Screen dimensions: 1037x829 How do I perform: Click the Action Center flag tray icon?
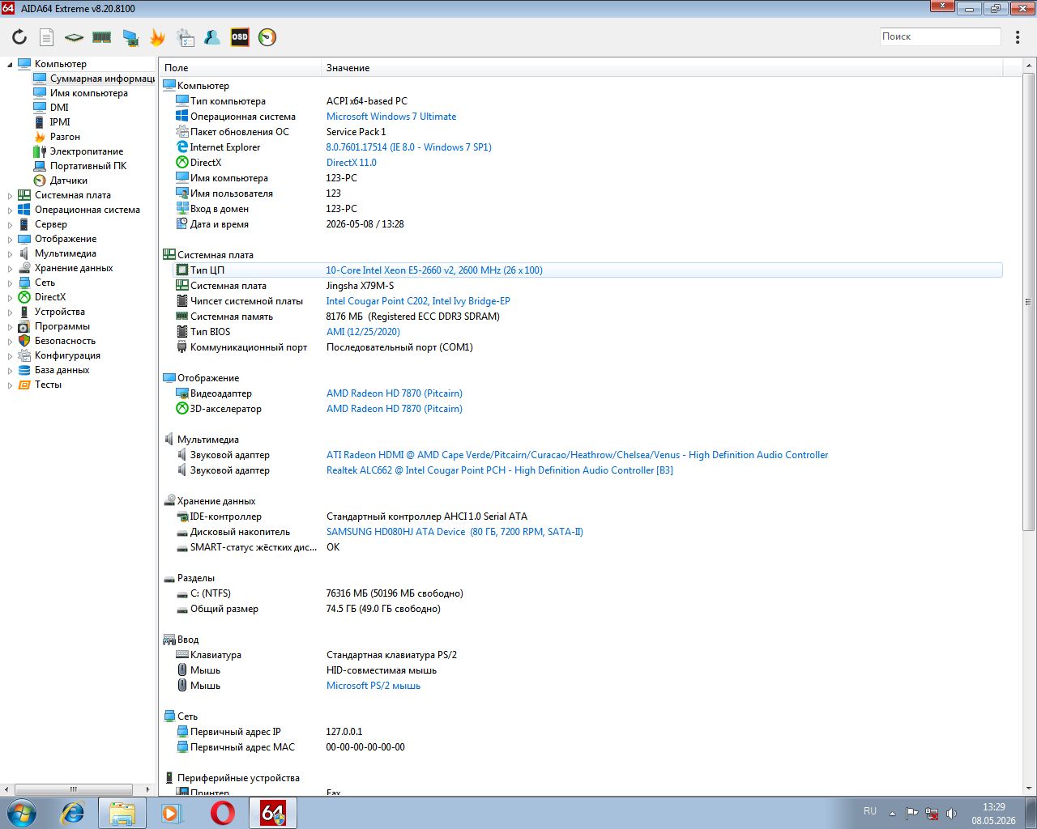click(x=912, y=814)
